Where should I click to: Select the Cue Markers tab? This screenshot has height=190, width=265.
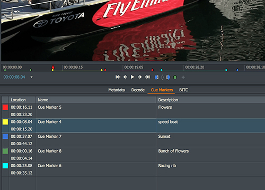(162, 90)
